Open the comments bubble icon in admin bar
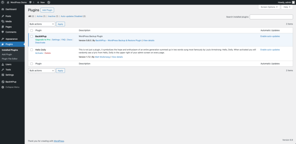 31,2
